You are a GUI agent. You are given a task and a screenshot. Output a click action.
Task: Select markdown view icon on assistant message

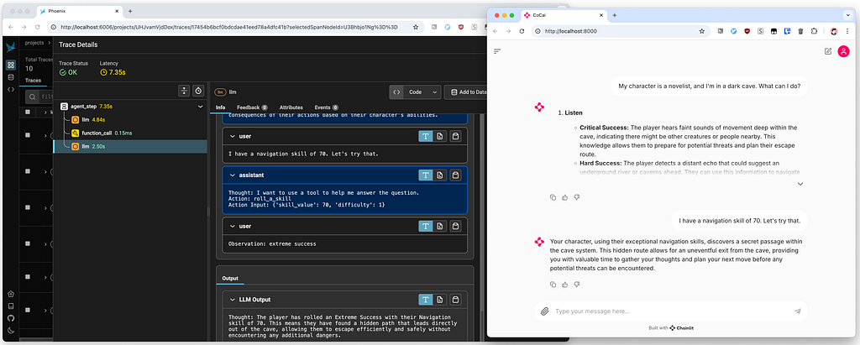[x=440, y=175]
